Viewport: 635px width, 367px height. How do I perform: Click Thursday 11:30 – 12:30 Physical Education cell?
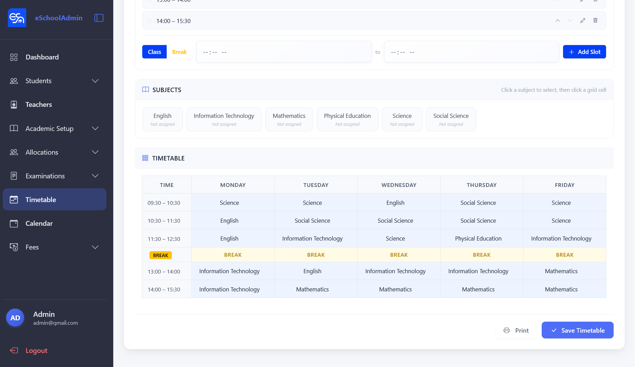482,238
